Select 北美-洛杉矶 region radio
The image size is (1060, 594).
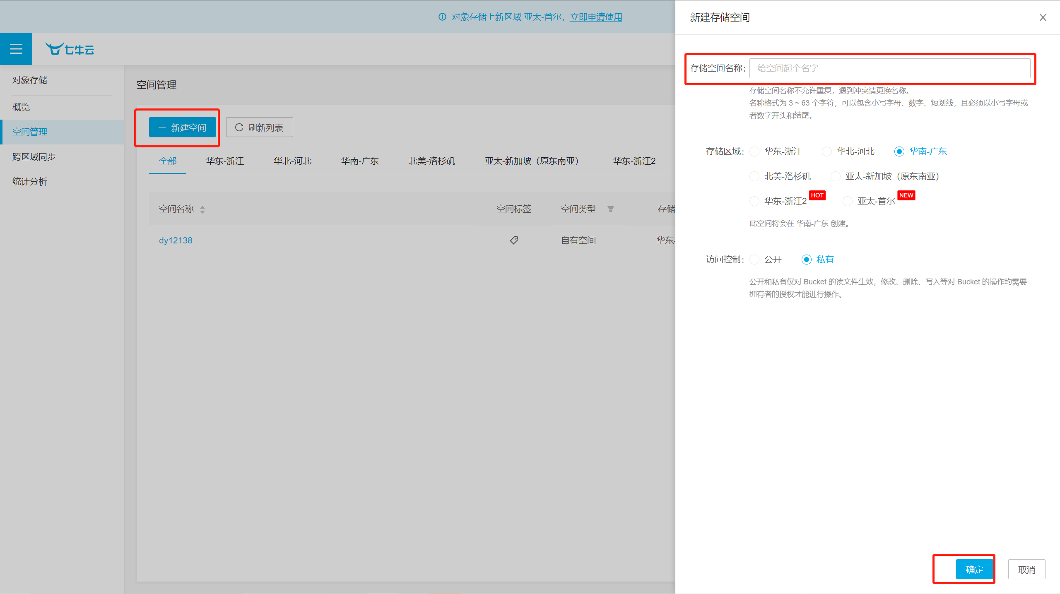click(x=754, y=176)
